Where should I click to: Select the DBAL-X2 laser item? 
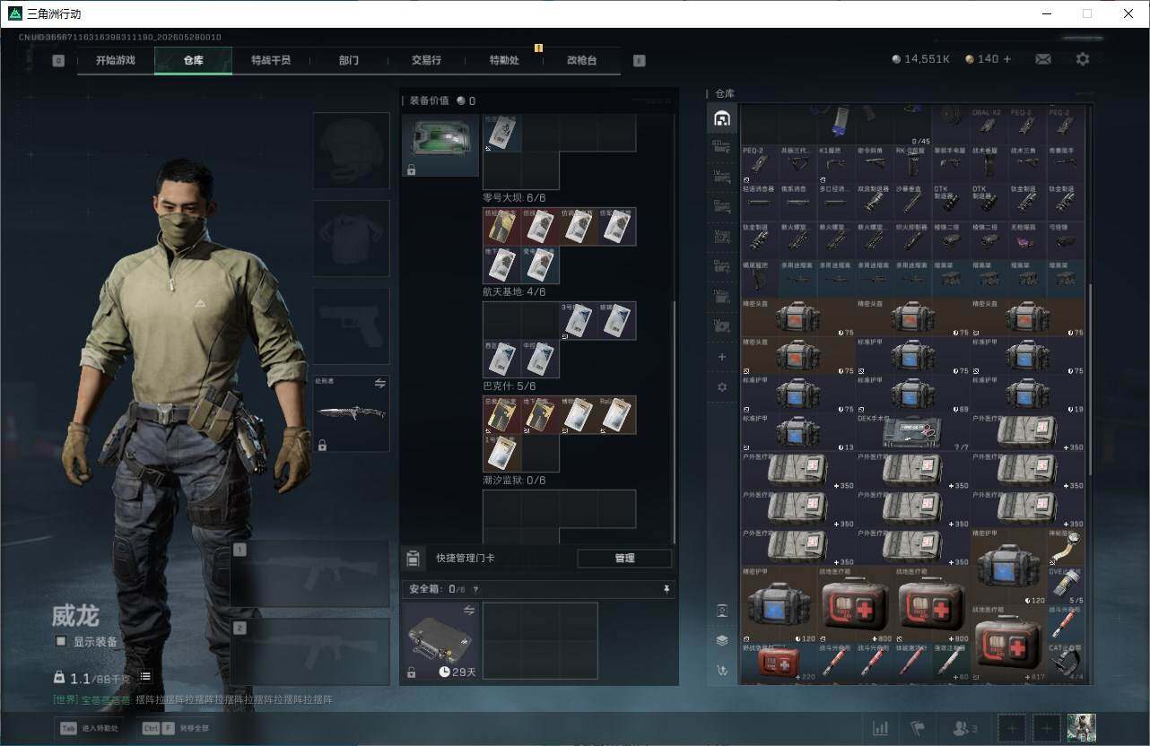989,126
